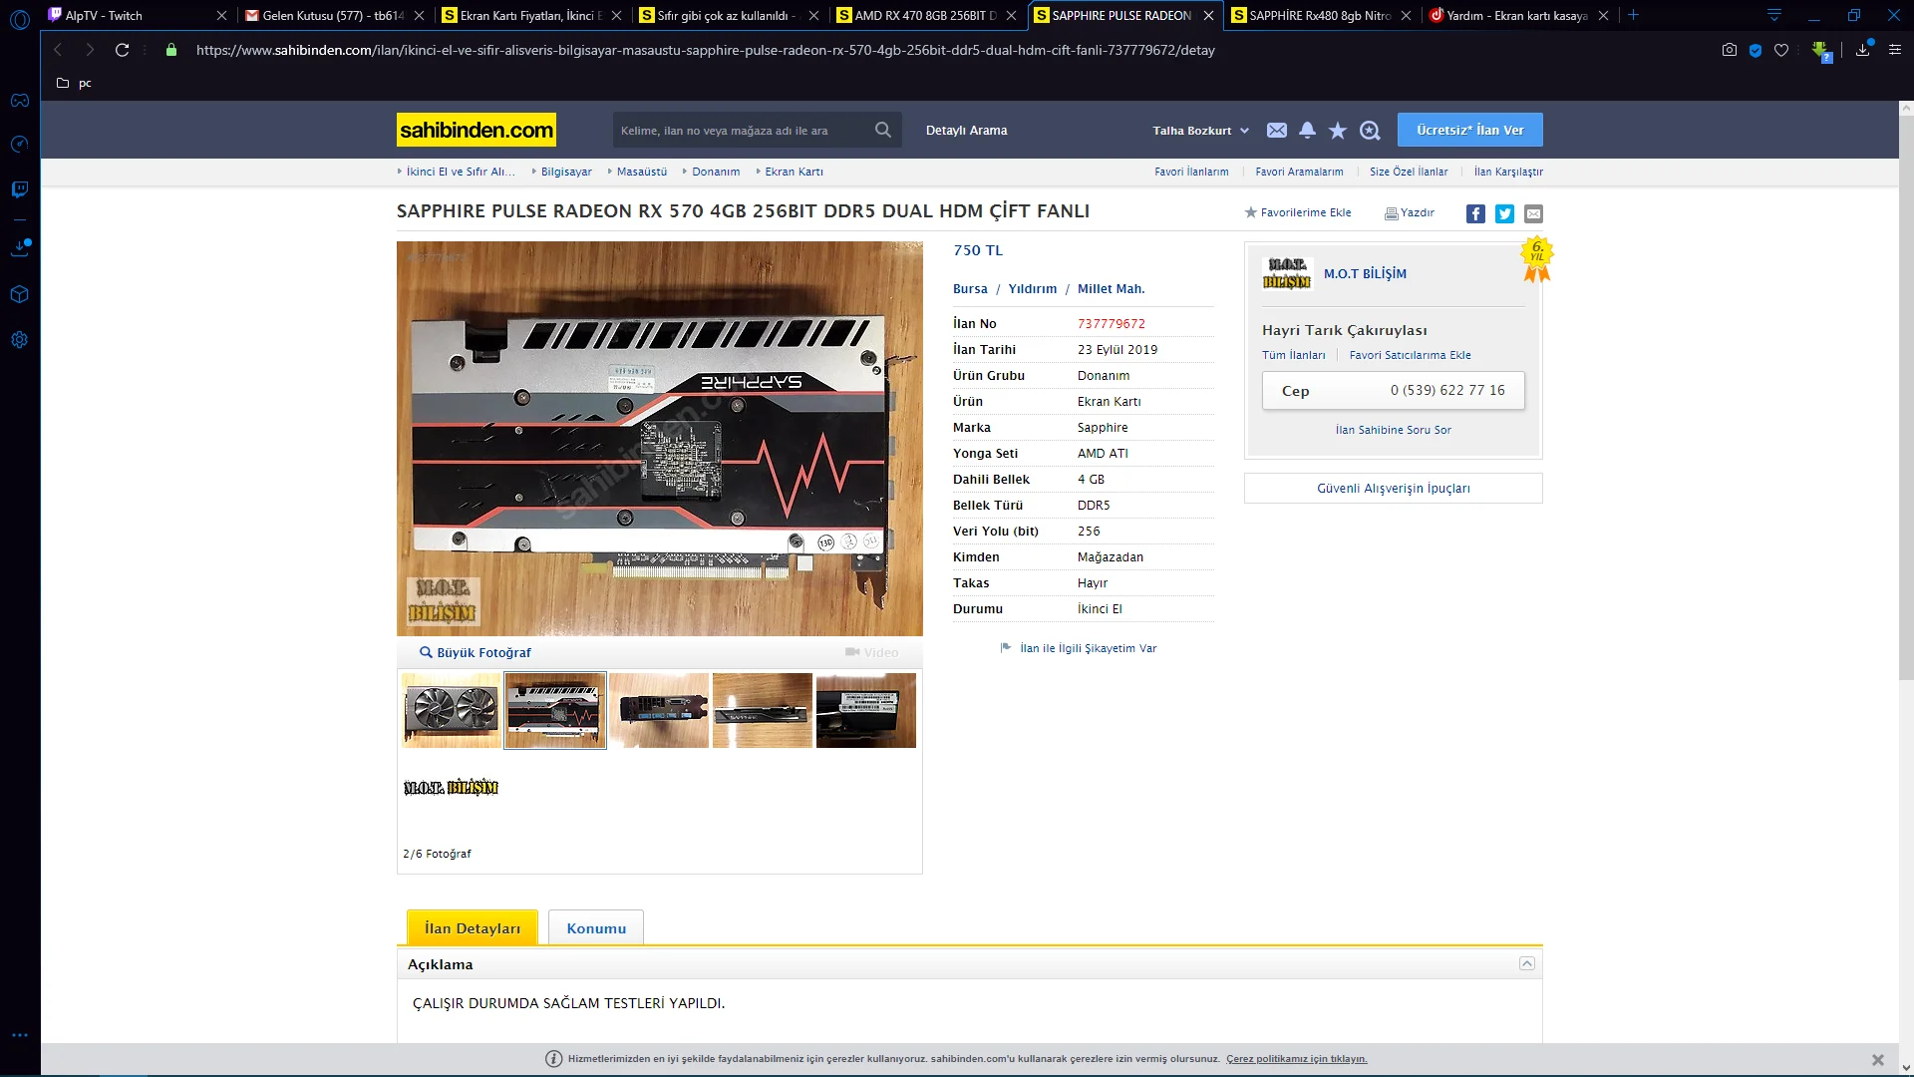Click the search magnifier icon
Screen dimensions: 1914x1077
[x=882, y=130]
